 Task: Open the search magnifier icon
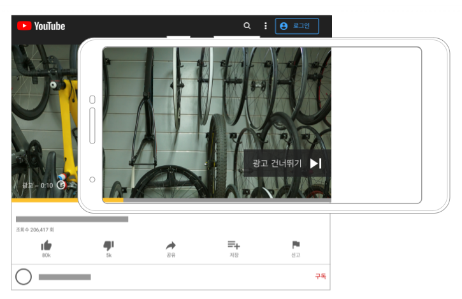[x=247, y=26]
